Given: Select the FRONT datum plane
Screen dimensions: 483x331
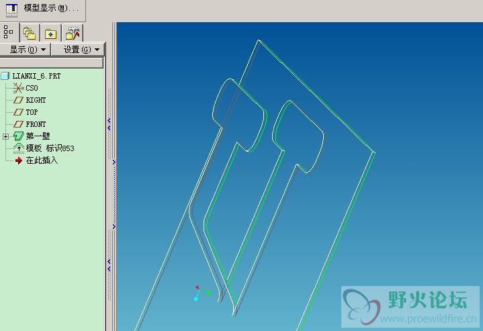Looking at the screenshot, I should point(36,124).
